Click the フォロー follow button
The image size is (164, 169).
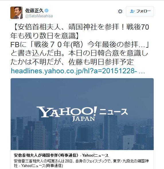(x=140, y=11)
